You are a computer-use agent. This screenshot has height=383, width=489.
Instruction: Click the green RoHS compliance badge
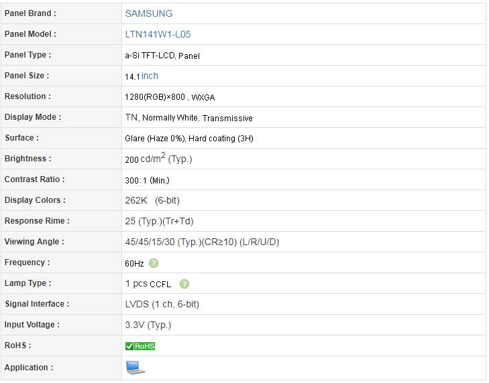(x=140, y=346)
